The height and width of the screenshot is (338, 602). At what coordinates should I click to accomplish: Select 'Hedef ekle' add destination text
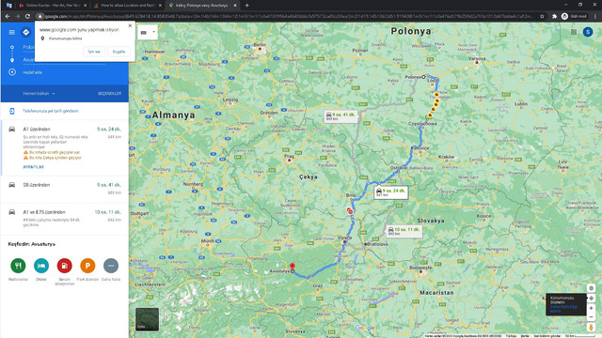click(32, 72)
